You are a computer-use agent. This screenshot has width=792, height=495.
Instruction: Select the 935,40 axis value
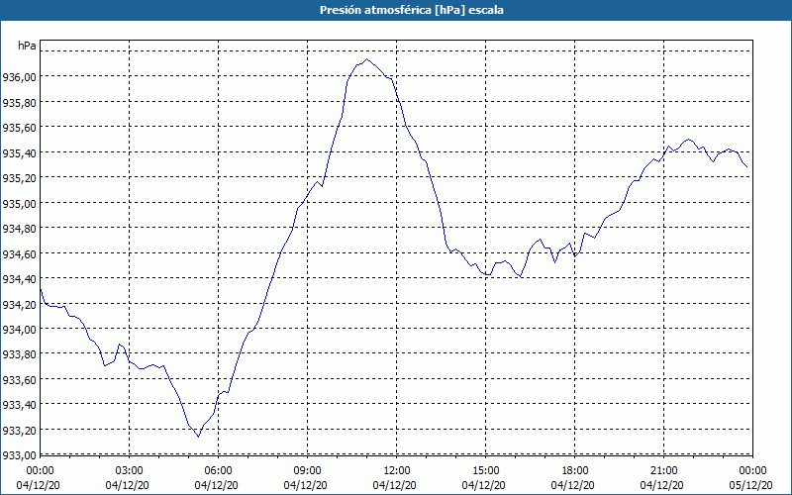19,152
